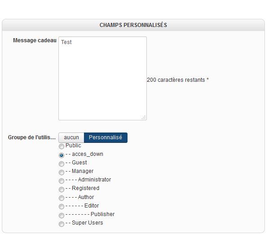
Task: Choose the Author group option
Action: coord(62,198)
